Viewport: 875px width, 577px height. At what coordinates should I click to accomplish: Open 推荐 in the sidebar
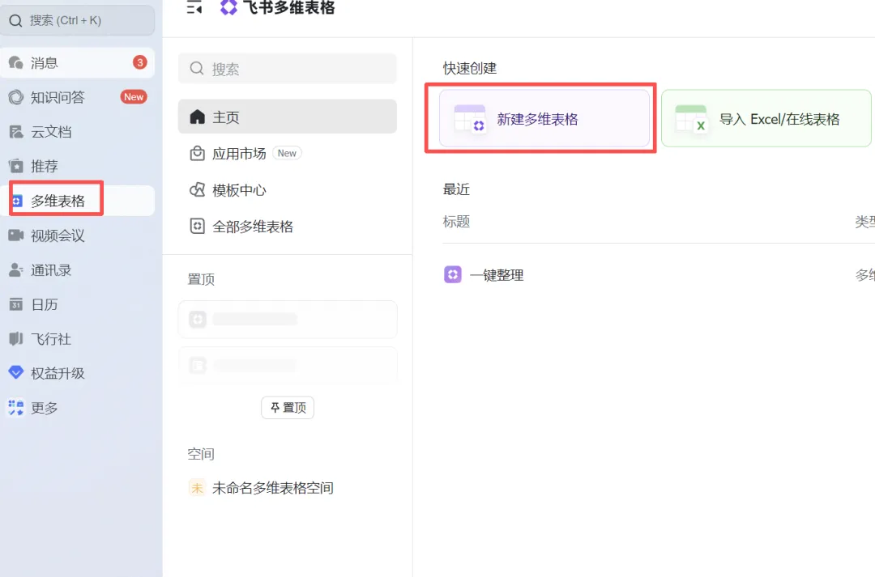coord(78,166)
